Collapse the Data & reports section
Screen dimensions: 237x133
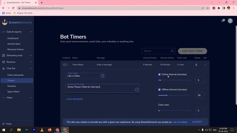pos(31,32)
